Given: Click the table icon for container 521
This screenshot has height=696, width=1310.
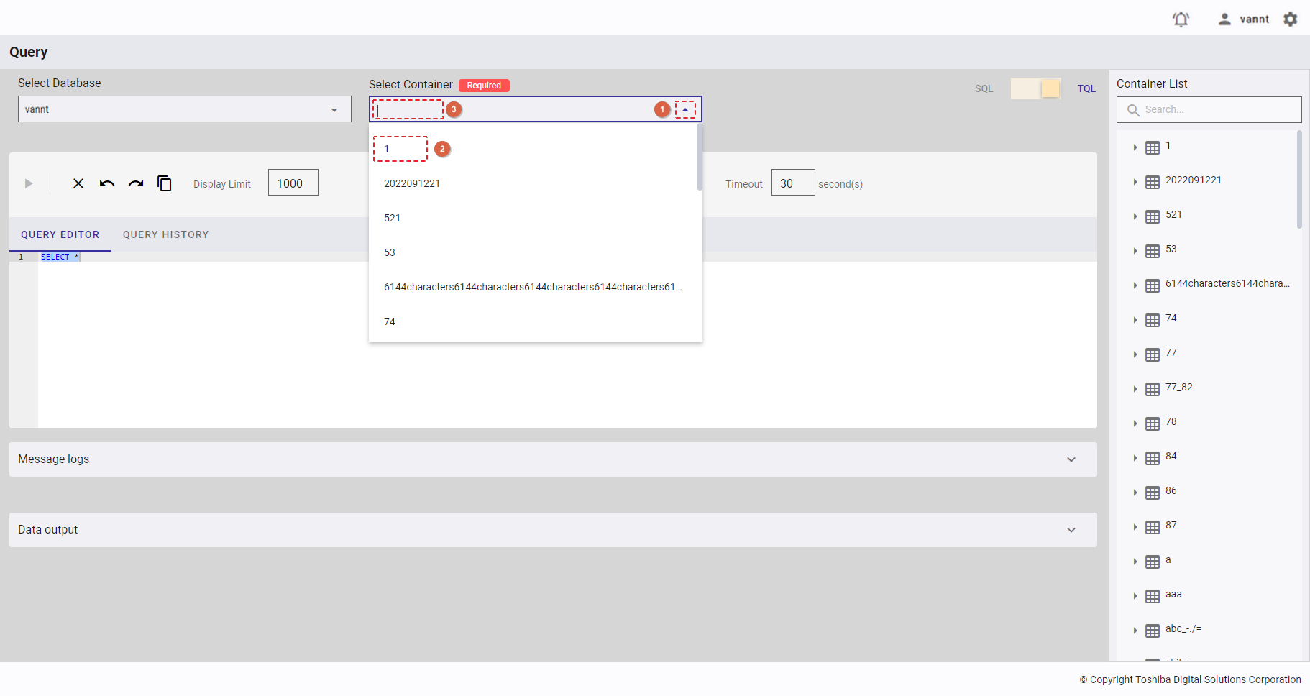Looking at the screenshot, I should point(1153,216).
